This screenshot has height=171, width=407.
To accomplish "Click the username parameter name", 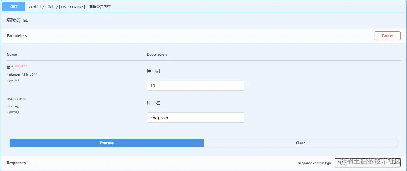I will pos(16,99).
